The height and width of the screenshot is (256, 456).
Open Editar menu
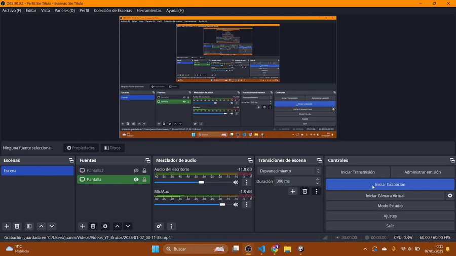31,11
